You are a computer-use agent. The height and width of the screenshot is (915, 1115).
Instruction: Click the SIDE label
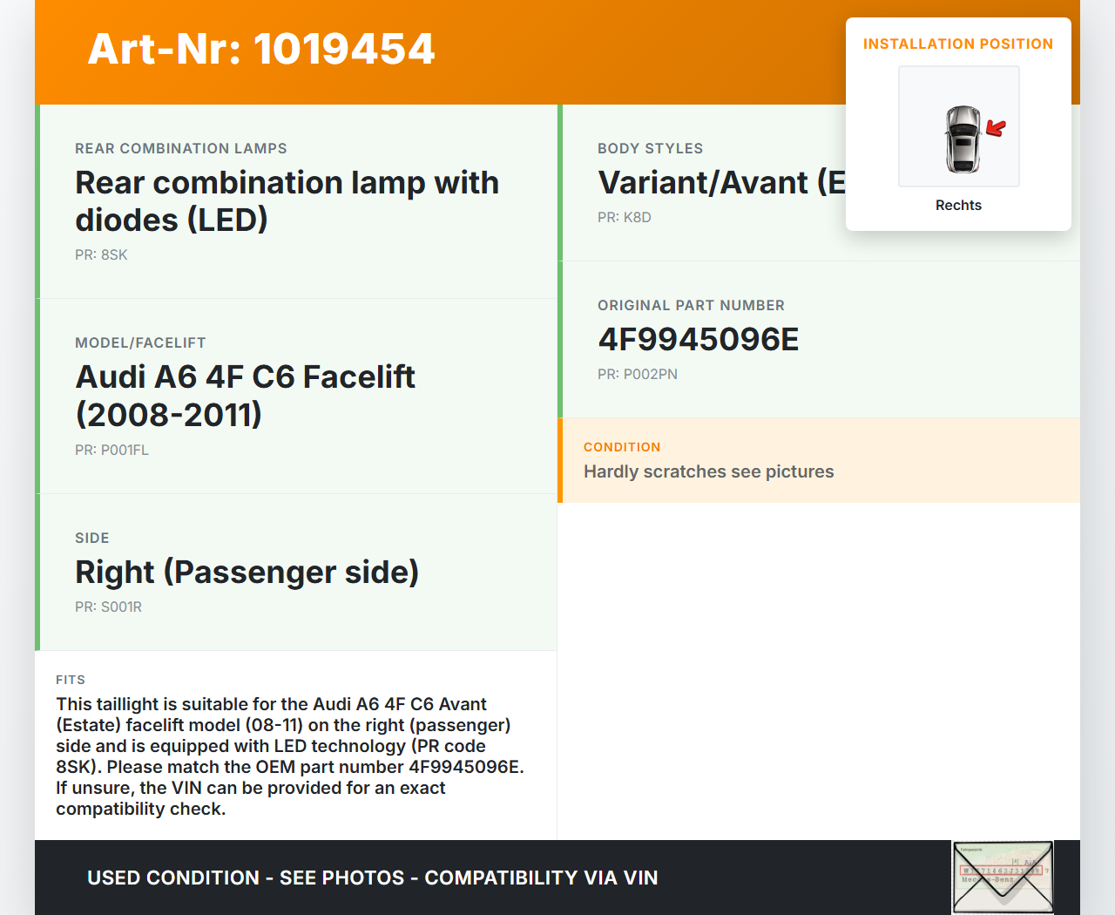click(x=92, y=538)
